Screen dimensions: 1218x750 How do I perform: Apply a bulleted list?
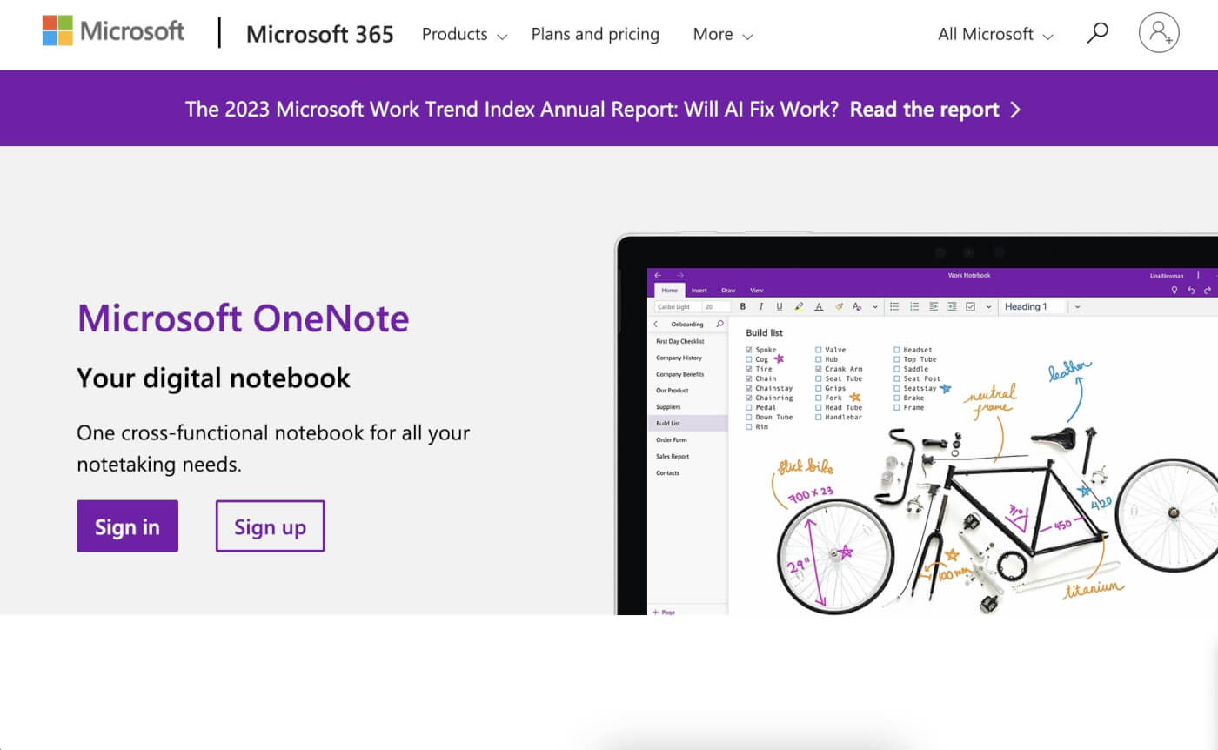pyautogui.click(x=894, y=306)
